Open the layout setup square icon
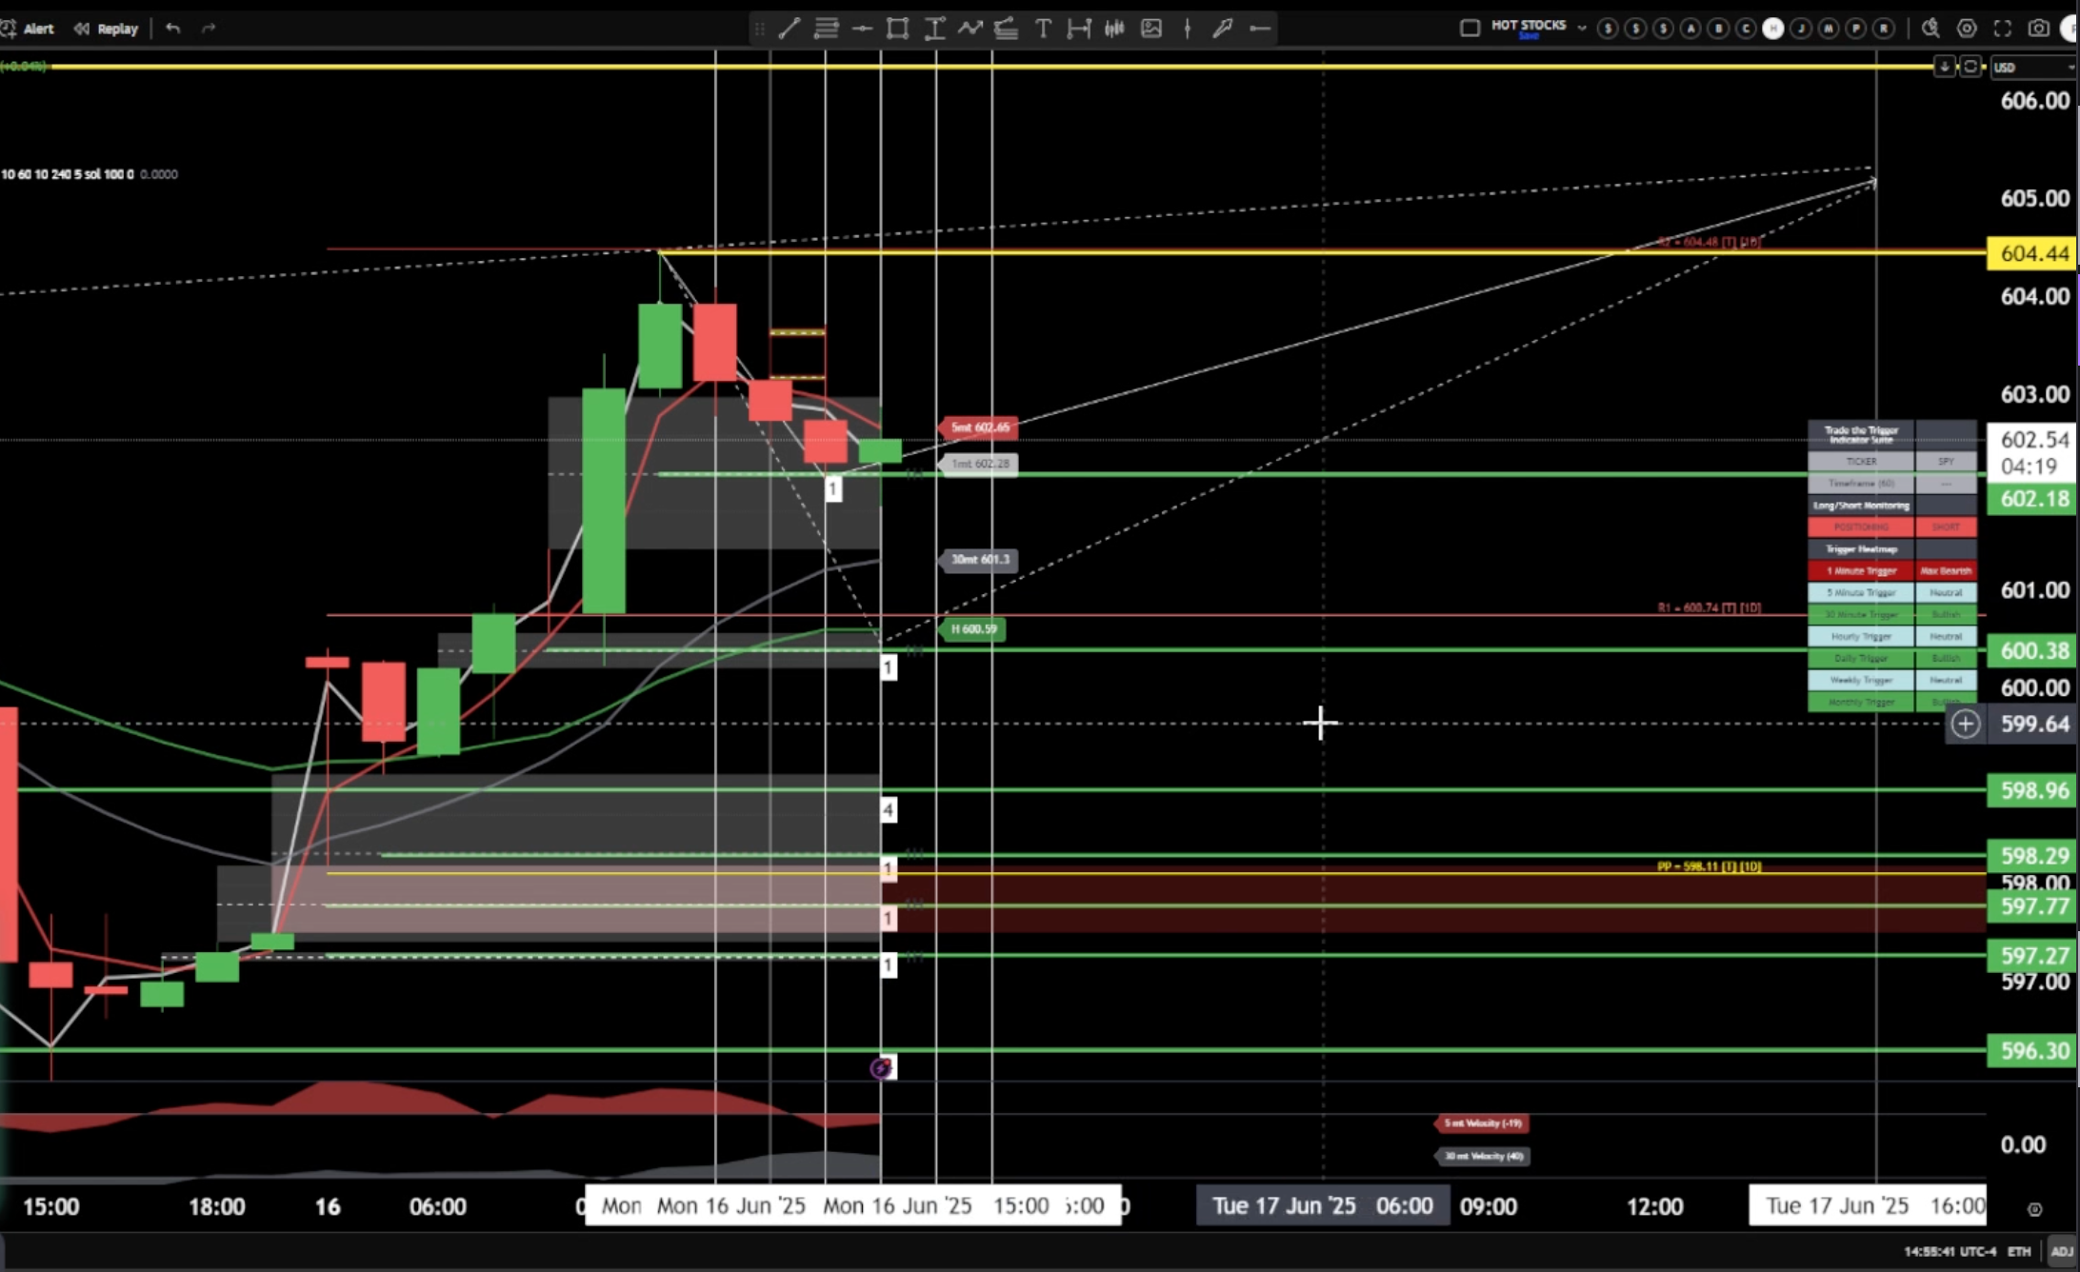Image resolution: width=2080 pixels, height=1272 pixels. tap(1470, 29)
